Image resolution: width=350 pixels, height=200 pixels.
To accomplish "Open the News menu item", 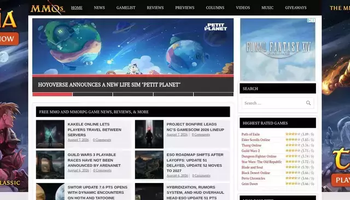I will (x=100, y=8).
